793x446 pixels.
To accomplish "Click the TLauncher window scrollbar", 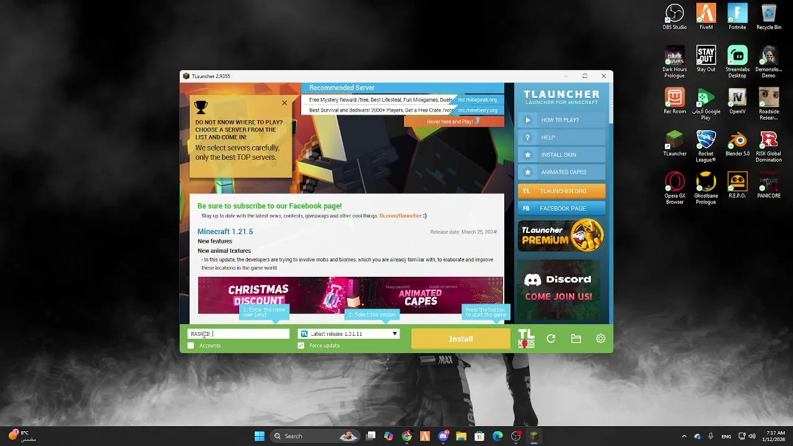I will tap(610, 104).
